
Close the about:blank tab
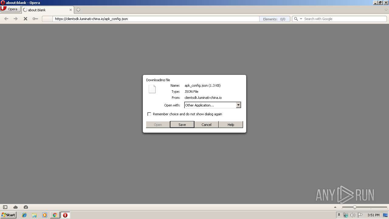[71, 10]
